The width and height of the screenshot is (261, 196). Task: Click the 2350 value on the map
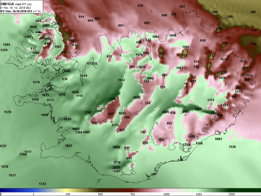[x=112, y=99]
